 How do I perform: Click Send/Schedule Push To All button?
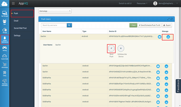pyautogui.click(x=150, y=25)
